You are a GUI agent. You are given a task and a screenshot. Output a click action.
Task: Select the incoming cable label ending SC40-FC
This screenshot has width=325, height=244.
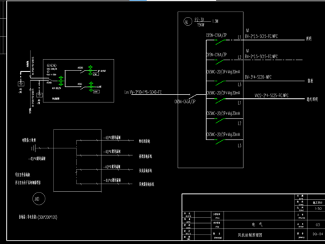[x=143, y=92]
